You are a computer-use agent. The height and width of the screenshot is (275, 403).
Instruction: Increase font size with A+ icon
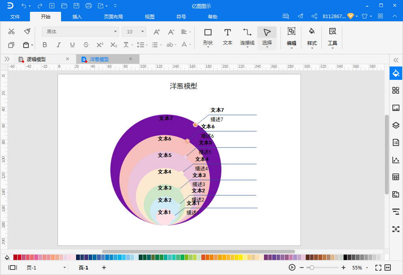(156, 32)
